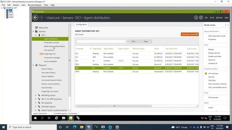Viewport: 232px width, 130px height.
Task: Expand the IIS sessions node
Action: tap(36, 103)
